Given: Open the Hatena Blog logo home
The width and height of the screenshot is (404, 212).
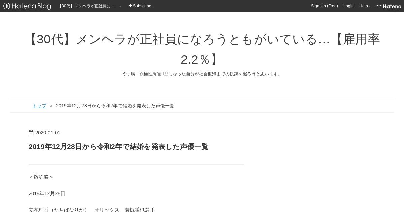Looking at the screenshot, I should 27,6.
